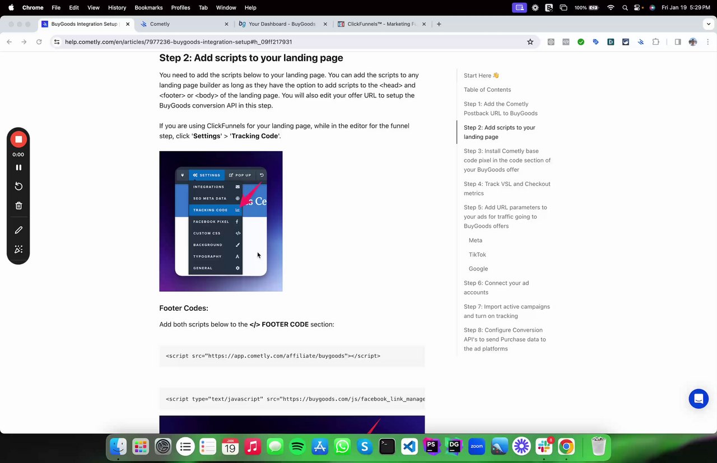Open the magic effects wand tool
The image size is (717, 463).
coord(18,249)
